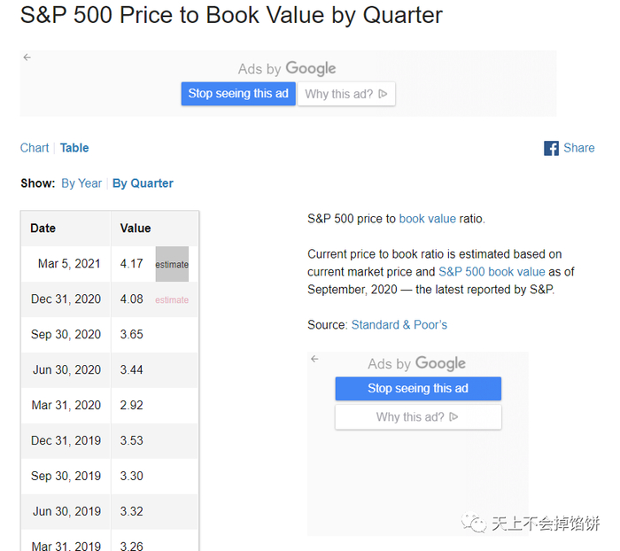
Task: Select the Table view tab
Action: [74, 148]
